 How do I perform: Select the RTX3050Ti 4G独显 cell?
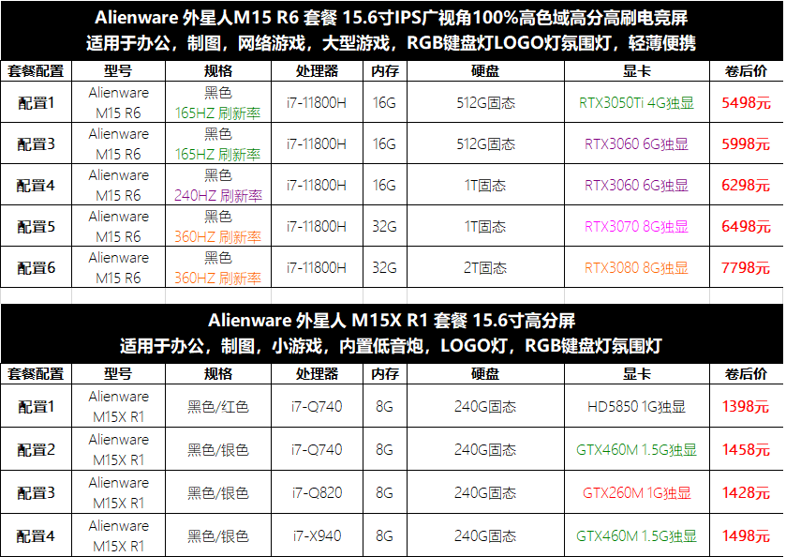[637, 103]
